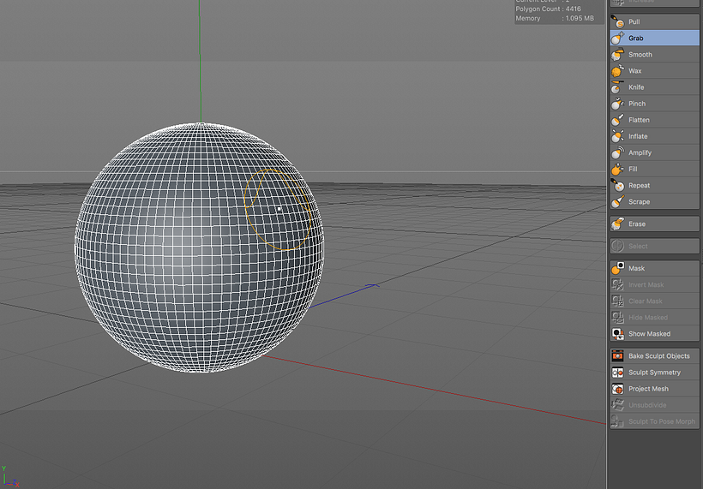Viewport: 703px width, 489px height.
Task: Click the Clear Mask command
Action: [654, 301]
